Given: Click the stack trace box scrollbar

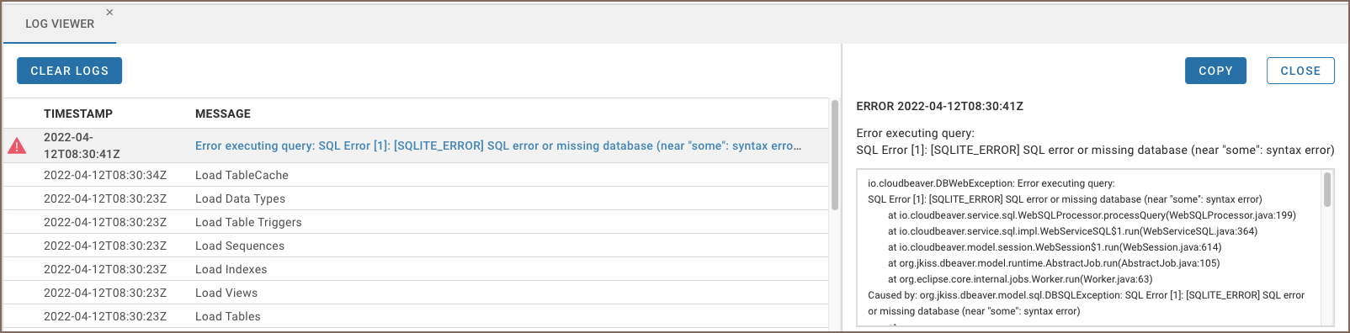Looking at the screenshot, I should point(1327,189).
